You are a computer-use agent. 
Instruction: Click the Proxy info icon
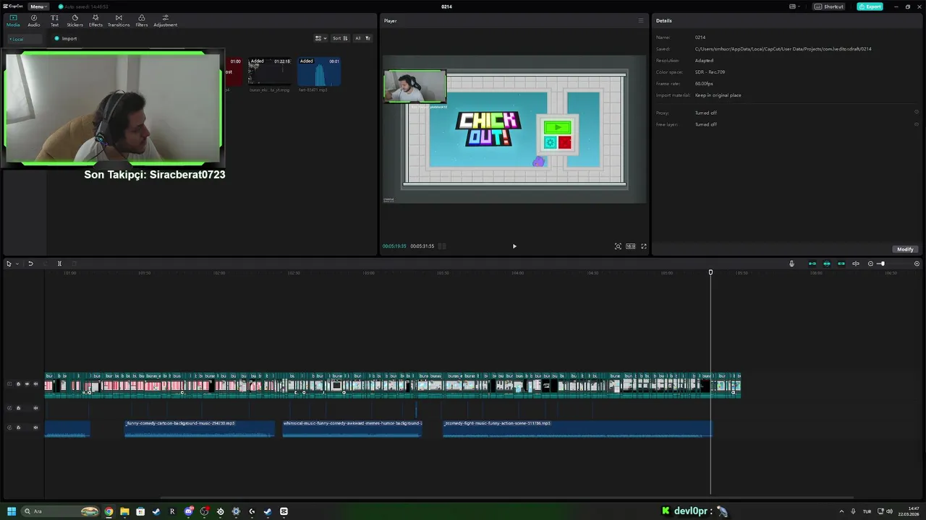pyautogui.click(x=917, y=112)
